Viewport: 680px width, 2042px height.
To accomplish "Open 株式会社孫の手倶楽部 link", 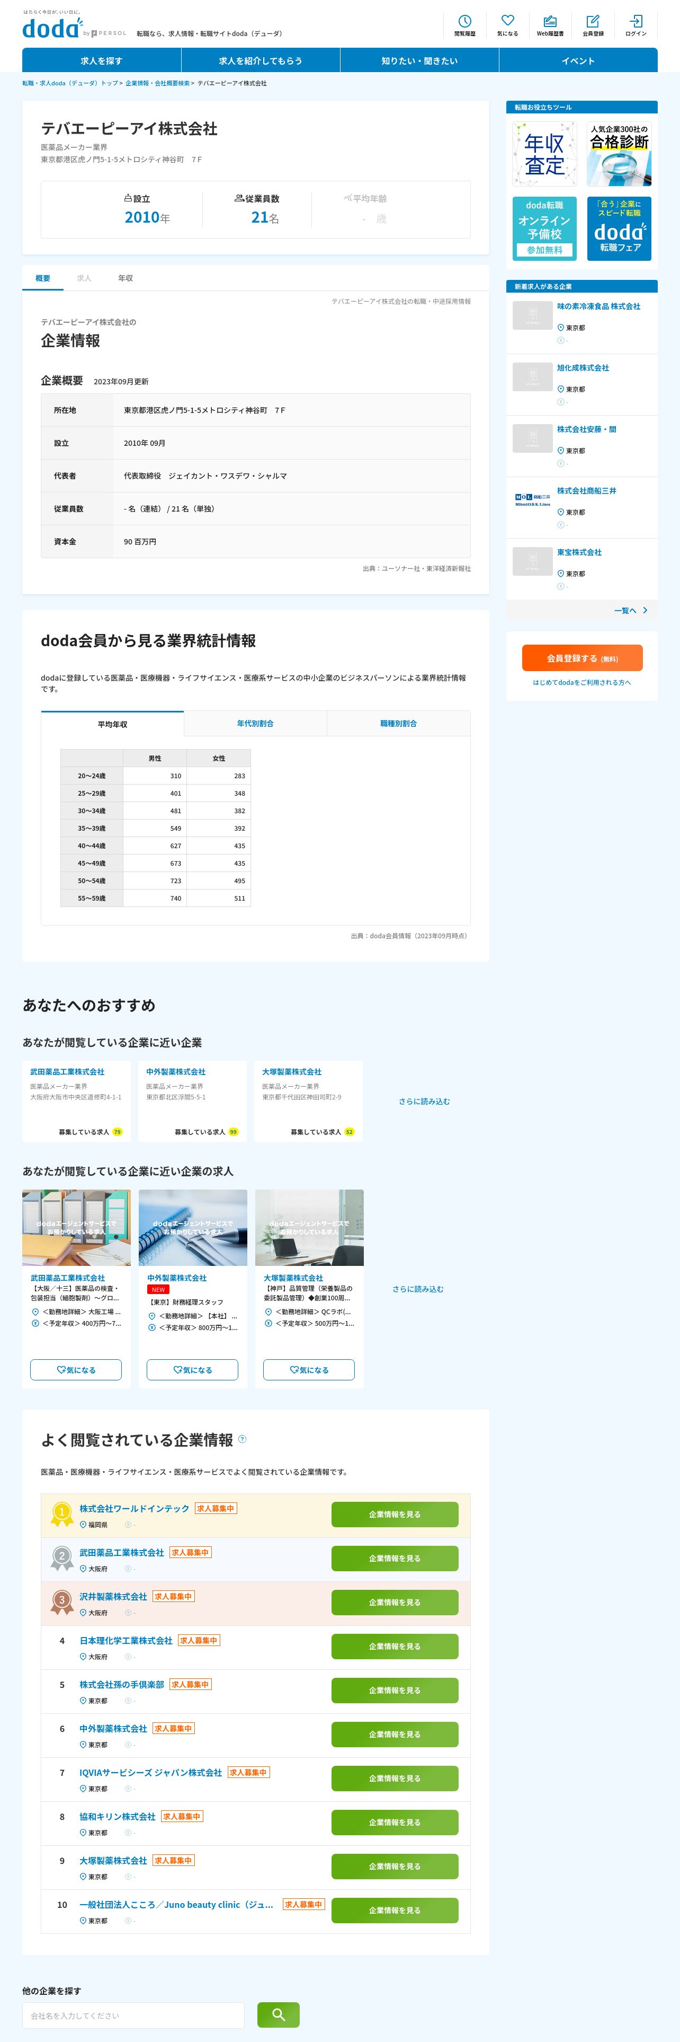I will click(121, 1685).
